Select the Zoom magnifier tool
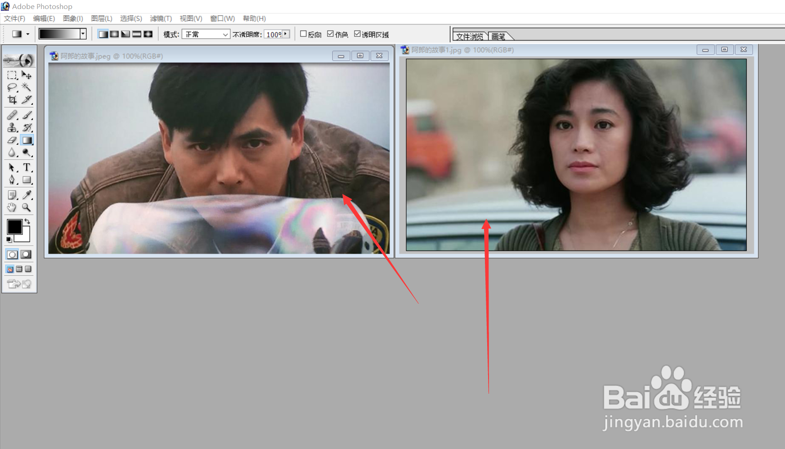The image size is (785, 449). 27,207
